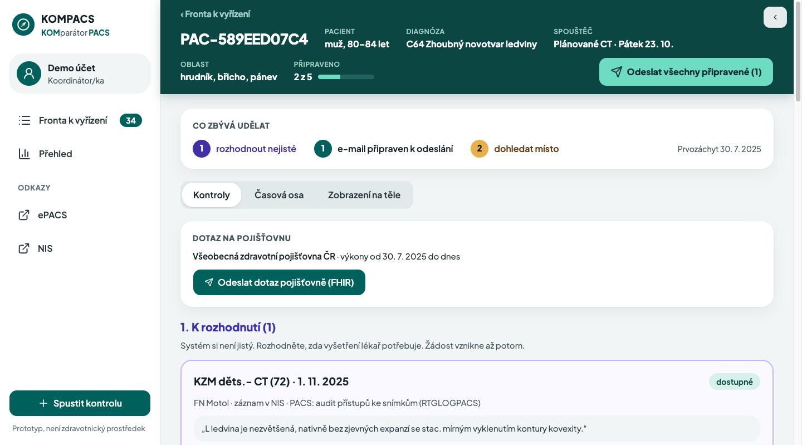The width and height of the screenshot is (802, 445).
Task: Click Odeslat dotaz pojišťovně (FHIR) button
Action: [279, 282]
